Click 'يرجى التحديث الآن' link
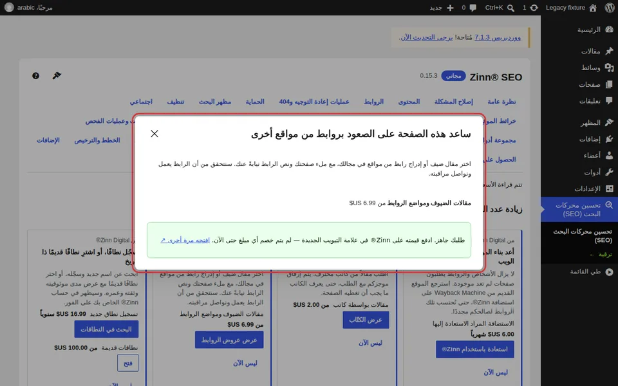 [x=426, y=37]
